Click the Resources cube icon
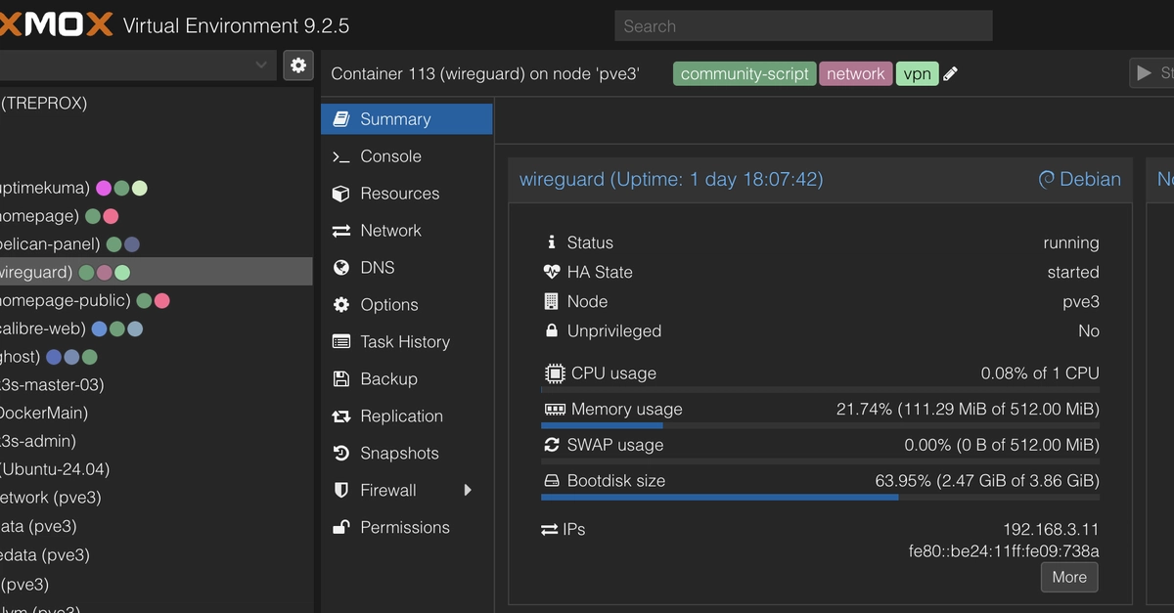Image resolution: width=1174 pixels, height=613 pixels. (341, 194)
